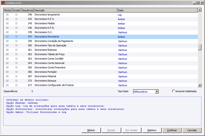This screenshot has height=136, width=205.
Task: Select the Sincronismo Pedido row
Action: click(101, 24)
